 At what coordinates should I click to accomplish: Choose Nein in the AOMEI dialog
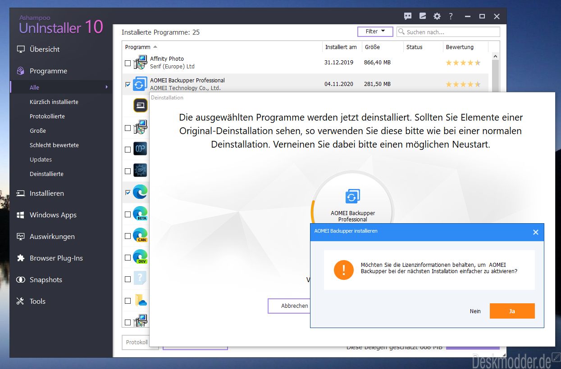[x=475, y=311]
